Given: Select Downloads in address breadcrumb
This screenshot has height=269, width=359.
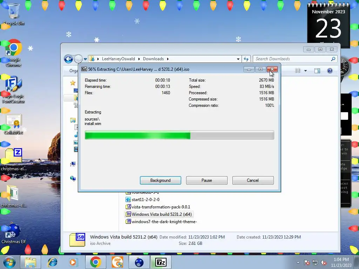Looking at the screenshot, I should tap(154, 59).
